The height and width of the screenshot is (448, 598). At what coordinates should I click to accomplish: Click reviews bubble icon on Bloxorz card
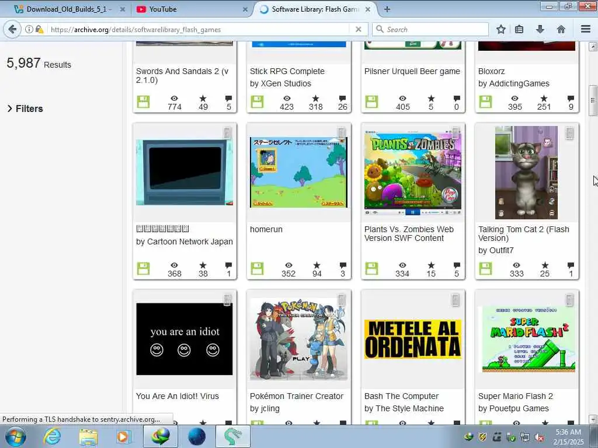(571, 98)
